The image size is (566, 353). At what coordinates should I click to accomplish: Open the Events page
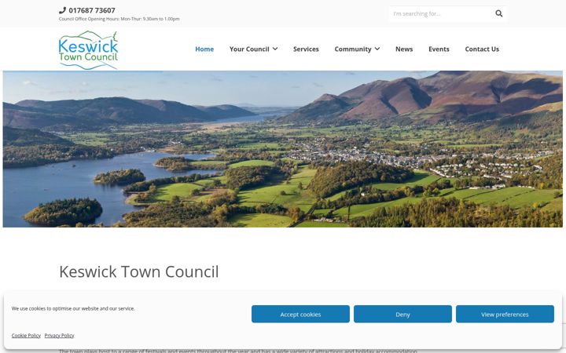(439, 49)
